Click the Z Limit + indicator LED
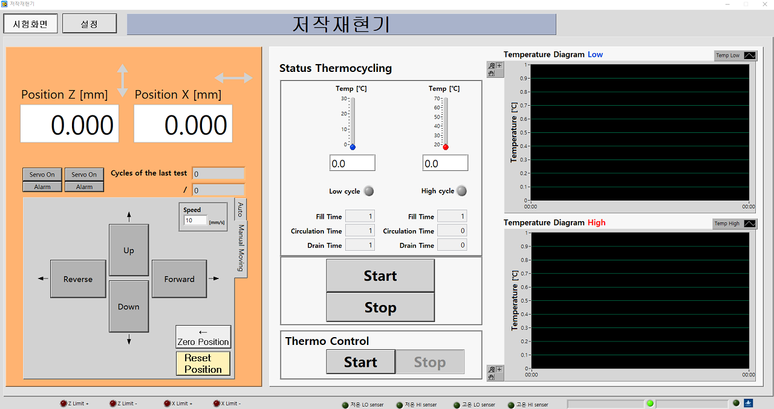774x409 pixels. (63, 404)
